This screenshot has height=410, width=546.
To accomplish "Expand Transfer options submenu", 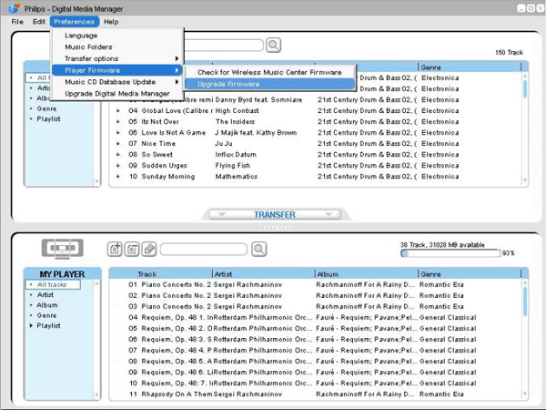I will pos(116,58).
